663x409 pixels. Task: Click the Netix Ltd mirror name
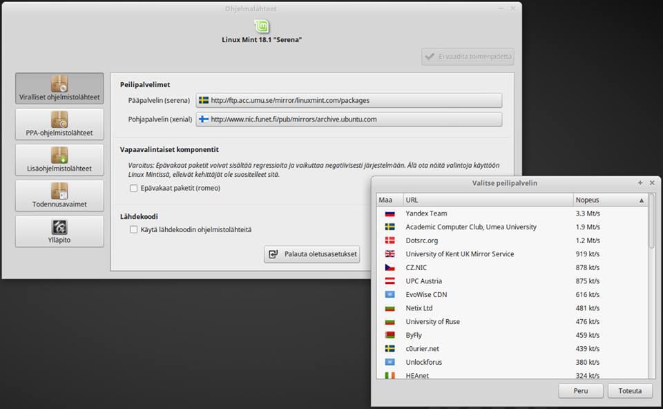coord(419,308)
